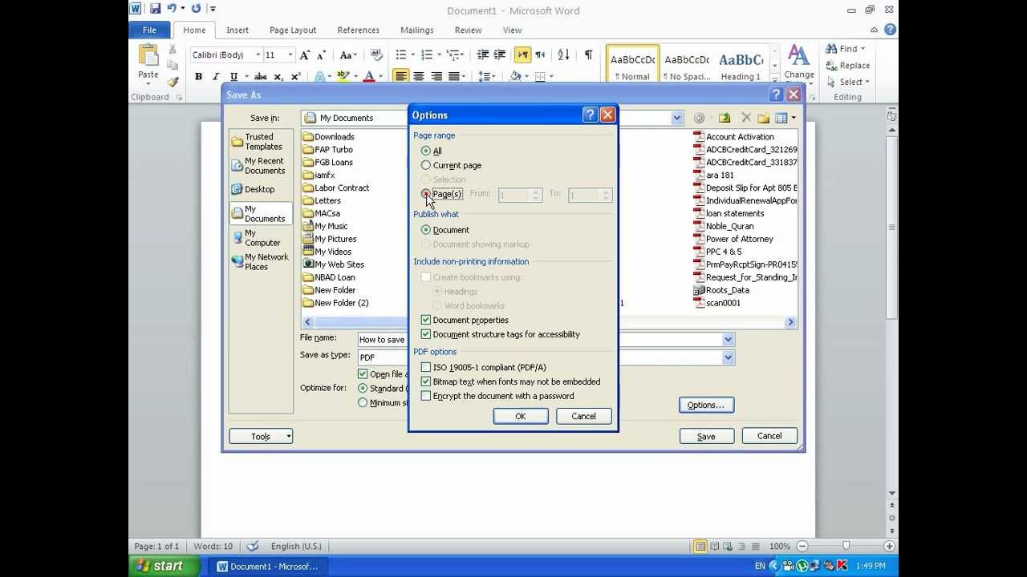Click the Delete X icon in Save As
Screen dimensions: 1027x577
point(745,118)
